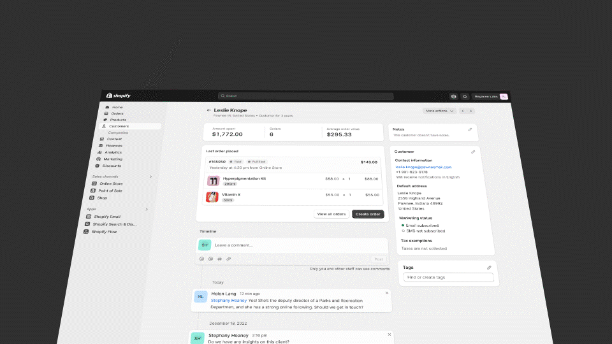Edit Tags with the pencil icon
This screenshot has width=612, height=344.
pyautogui.click(x=489, y=268)
